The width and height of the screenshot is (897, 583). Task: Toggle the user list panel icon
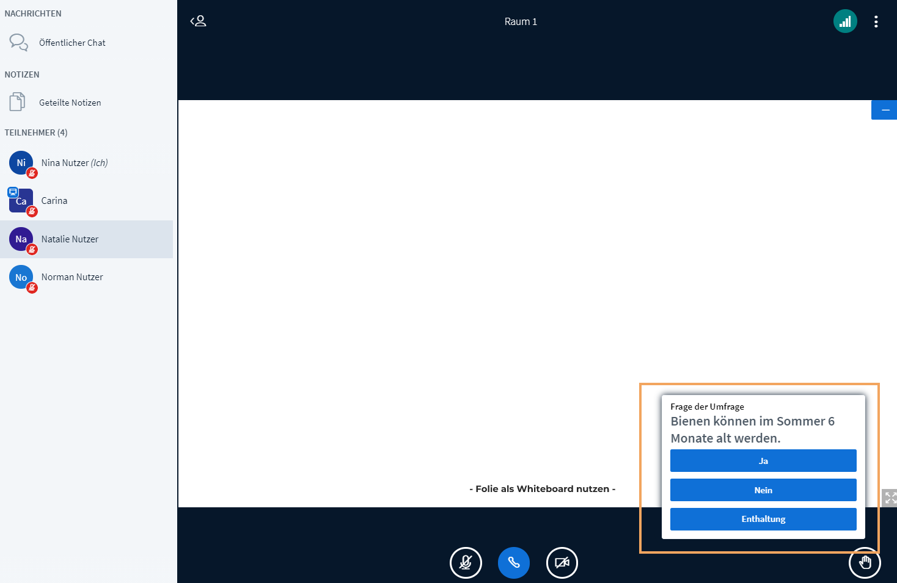pos(198,21)
